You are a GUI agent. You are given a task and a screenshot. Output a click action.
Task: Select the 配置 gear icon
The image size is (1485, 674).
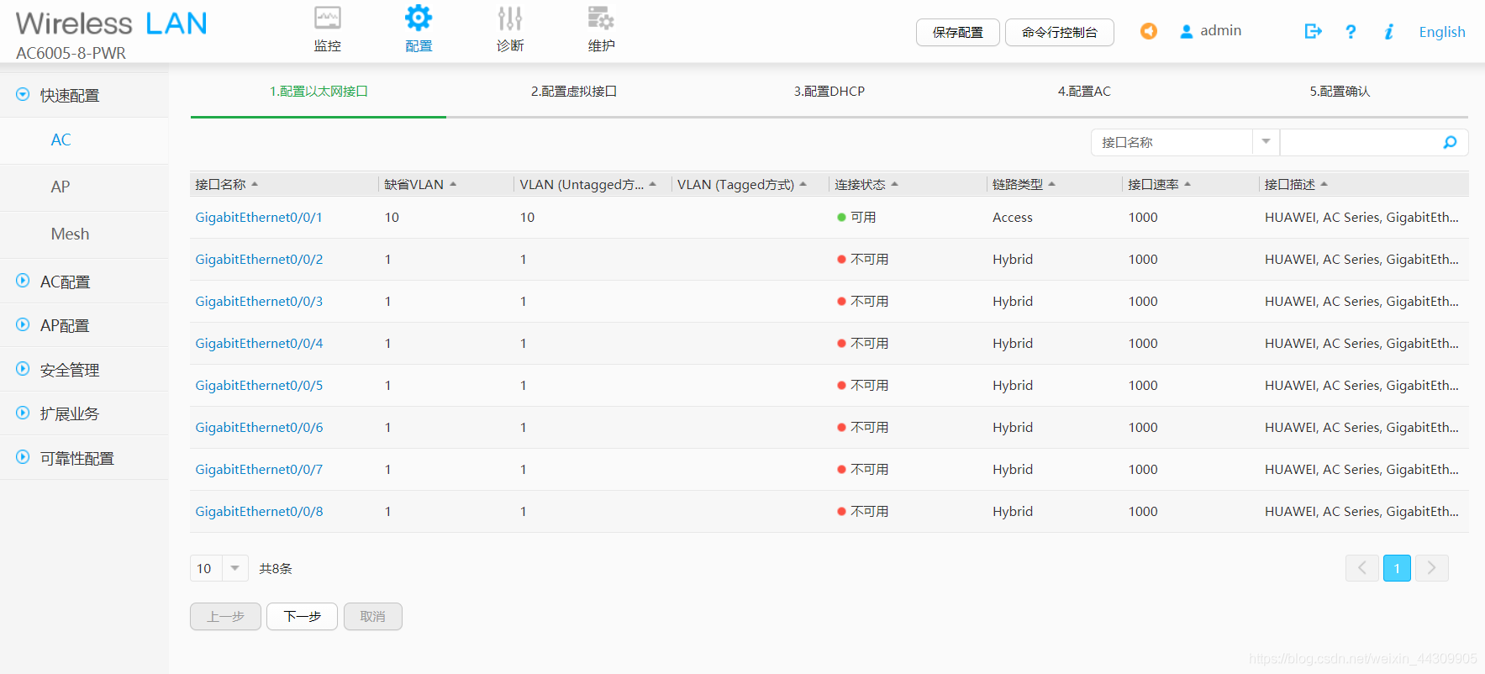point(418,18)
